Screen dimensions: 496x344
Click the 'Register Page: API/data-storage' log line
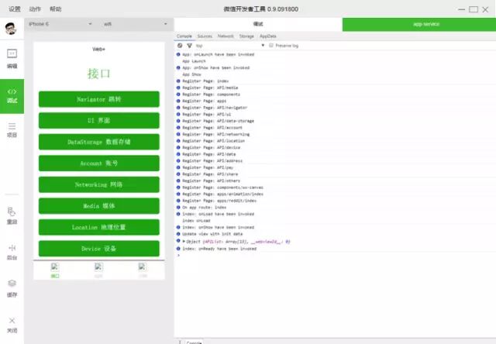pyautogui.click(x=218, y=121)
